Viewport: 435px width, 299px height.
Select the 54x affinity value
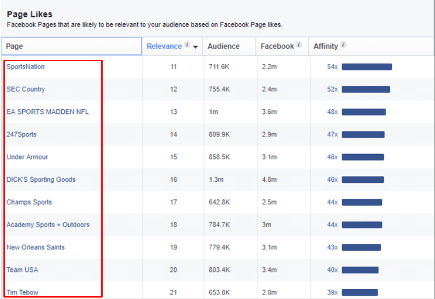[332, 67]
